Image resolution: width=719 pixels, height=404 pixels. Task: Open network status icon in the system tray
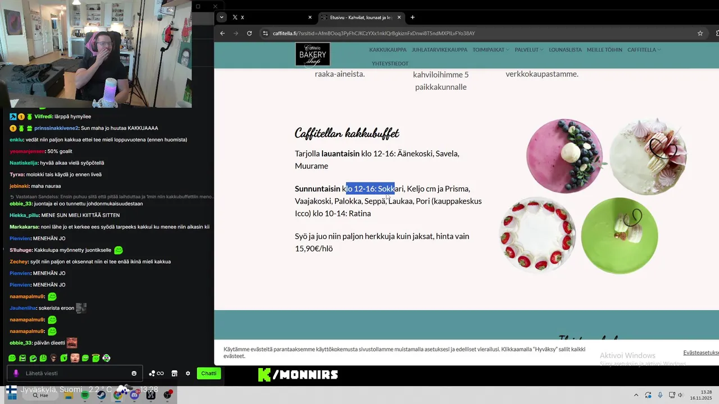672,395
